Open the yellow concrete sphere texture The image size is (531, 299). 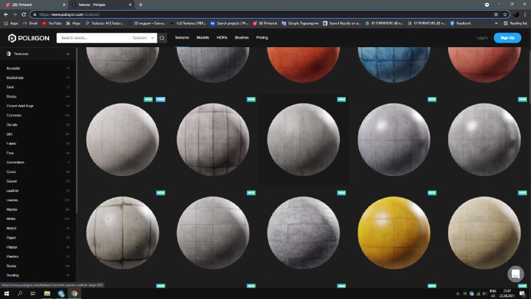[394, 233]
